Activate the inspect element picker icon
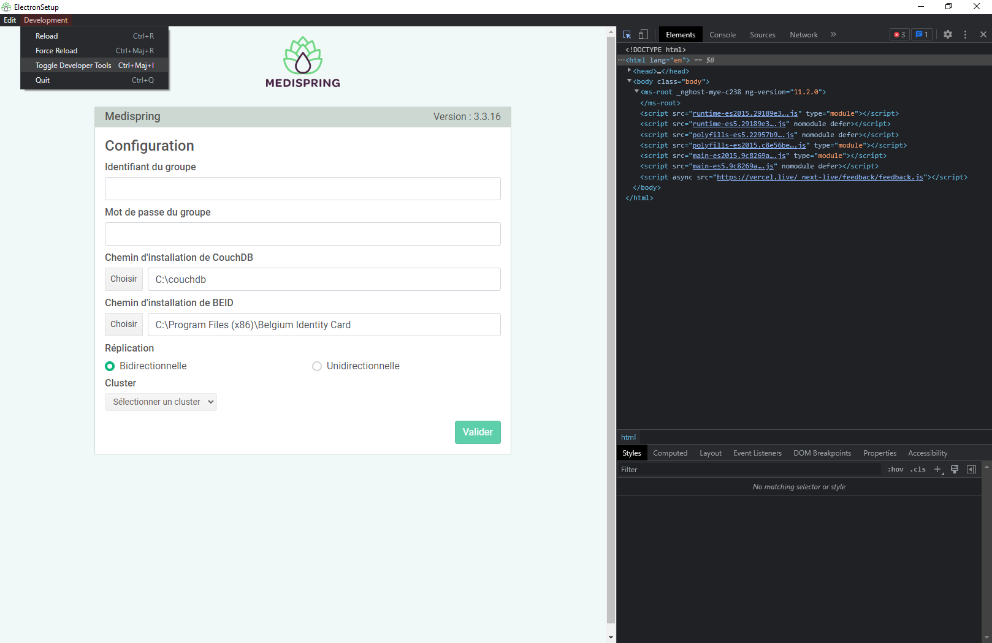 627,34
